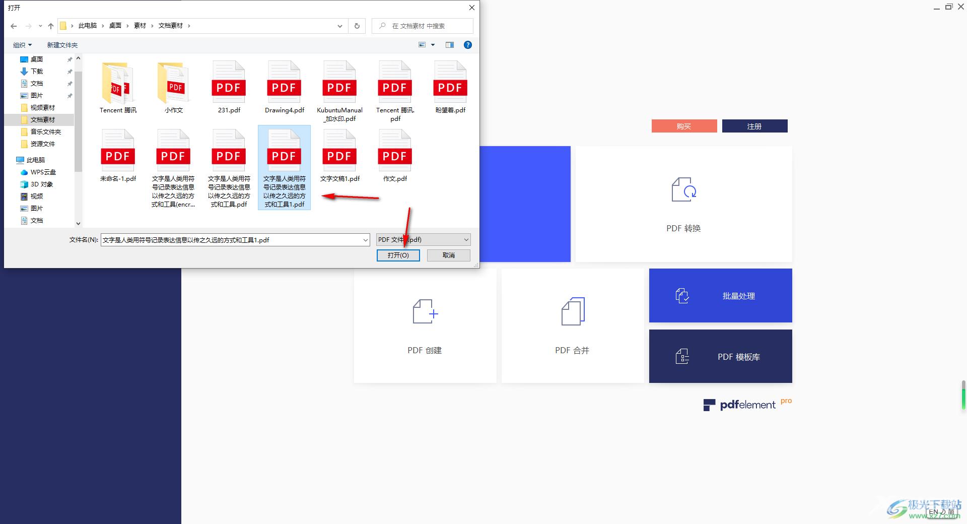Image resolution: width=967 pixels, height=524 pixels.
Task: Select the 盼望着.pdf file
Action: pos(450,87)
